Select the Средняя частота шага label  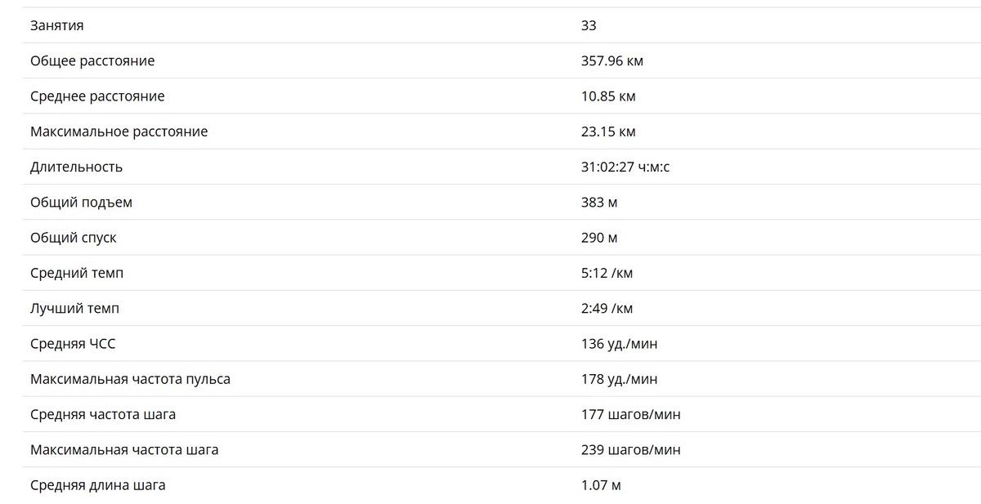coord(103,414)
